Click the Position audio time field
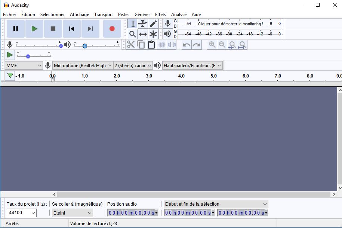Image resolution: width=342 pixels, height=228 pixels. coord(131,213)
